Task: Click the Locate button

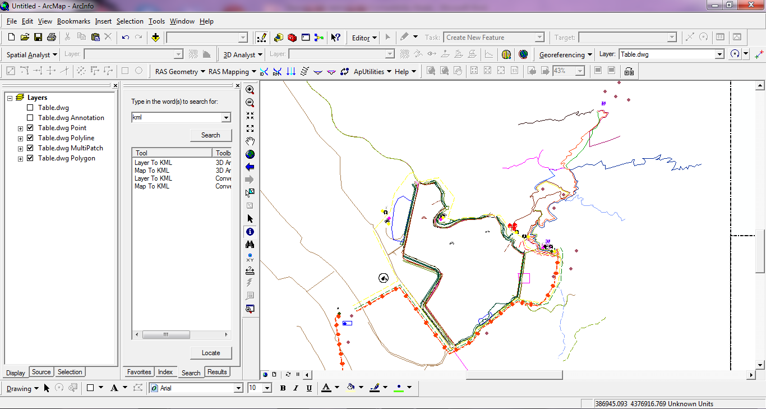Action: pyautogui.click(x=211, y=353)
